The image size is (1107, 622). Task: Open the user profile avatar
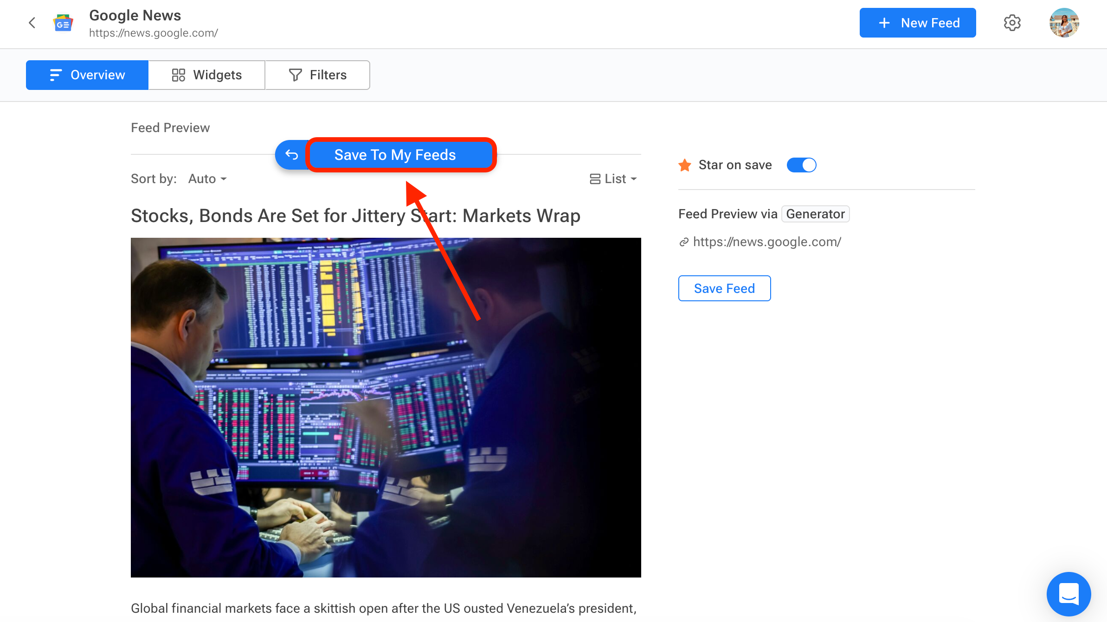(x=1064, y=23)
